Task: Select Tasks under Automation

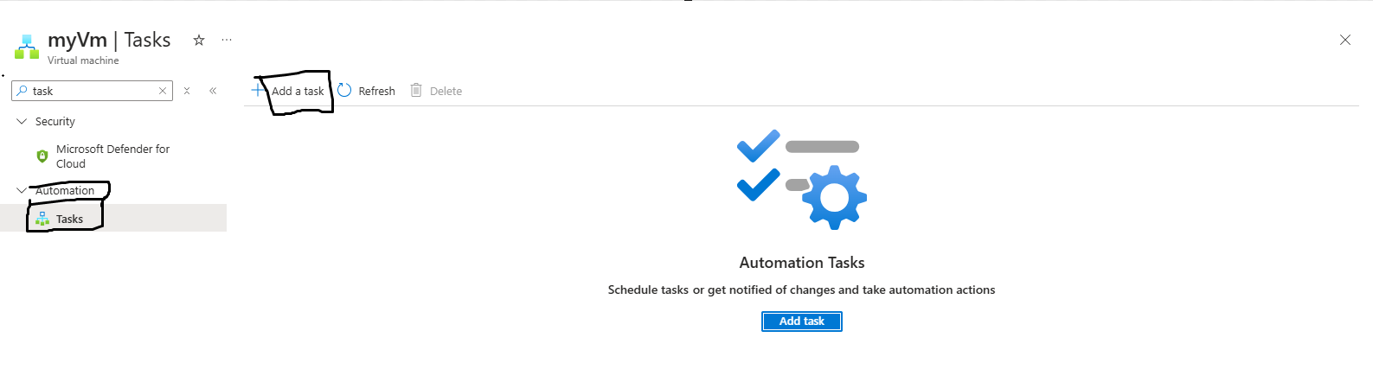Action: tap(113, 219)
